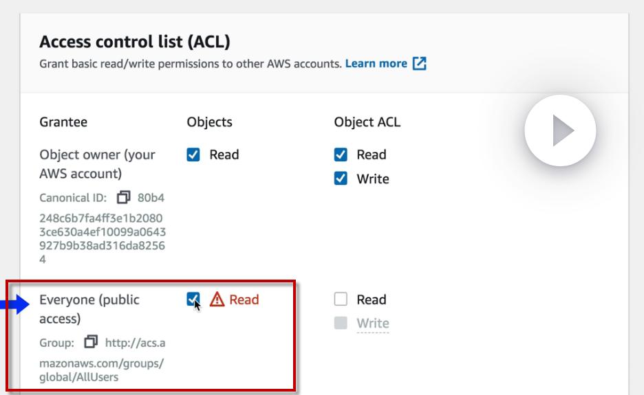Click the greyed-out Write checkbox for Everyone

tap(341, 323)
